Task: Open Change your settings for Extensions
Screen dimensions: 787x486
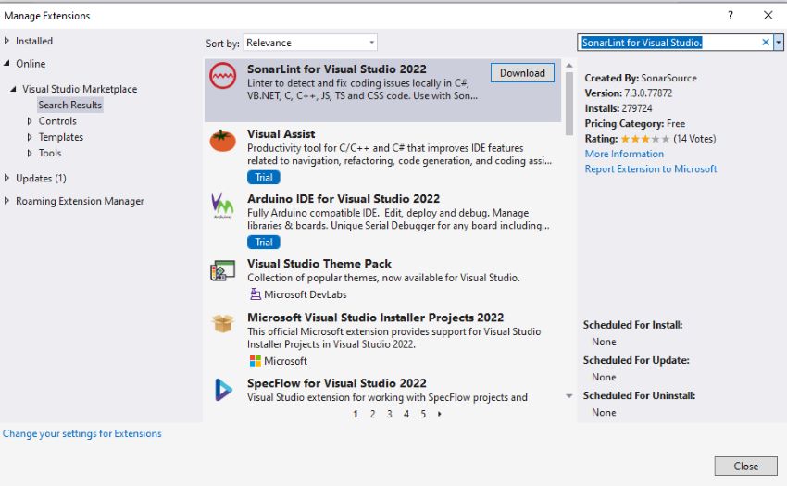Action: [x=82, y=433]
